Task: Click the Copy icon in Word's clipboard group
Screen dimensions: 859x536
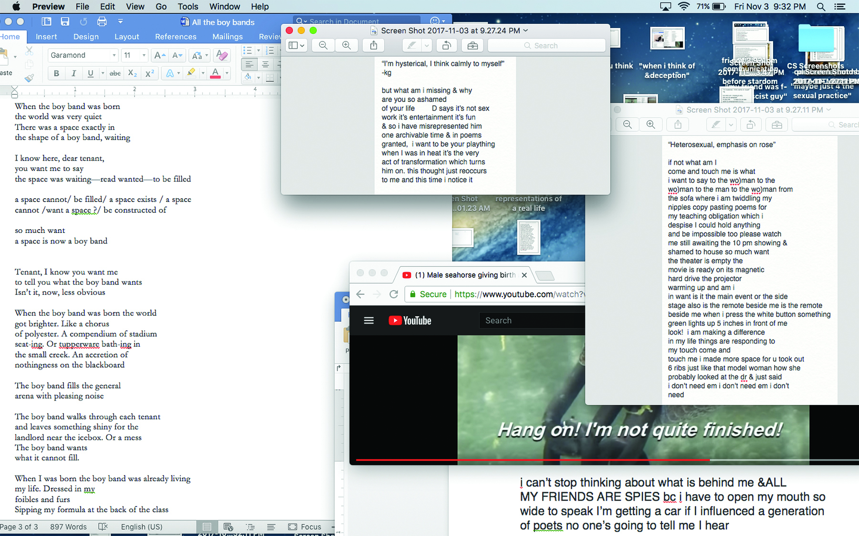Action: pos(30,64)
